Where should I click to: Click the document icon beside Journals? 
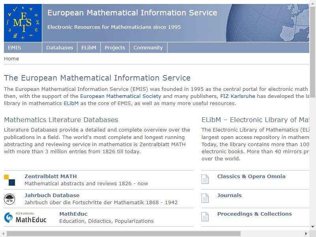point(205,198)
